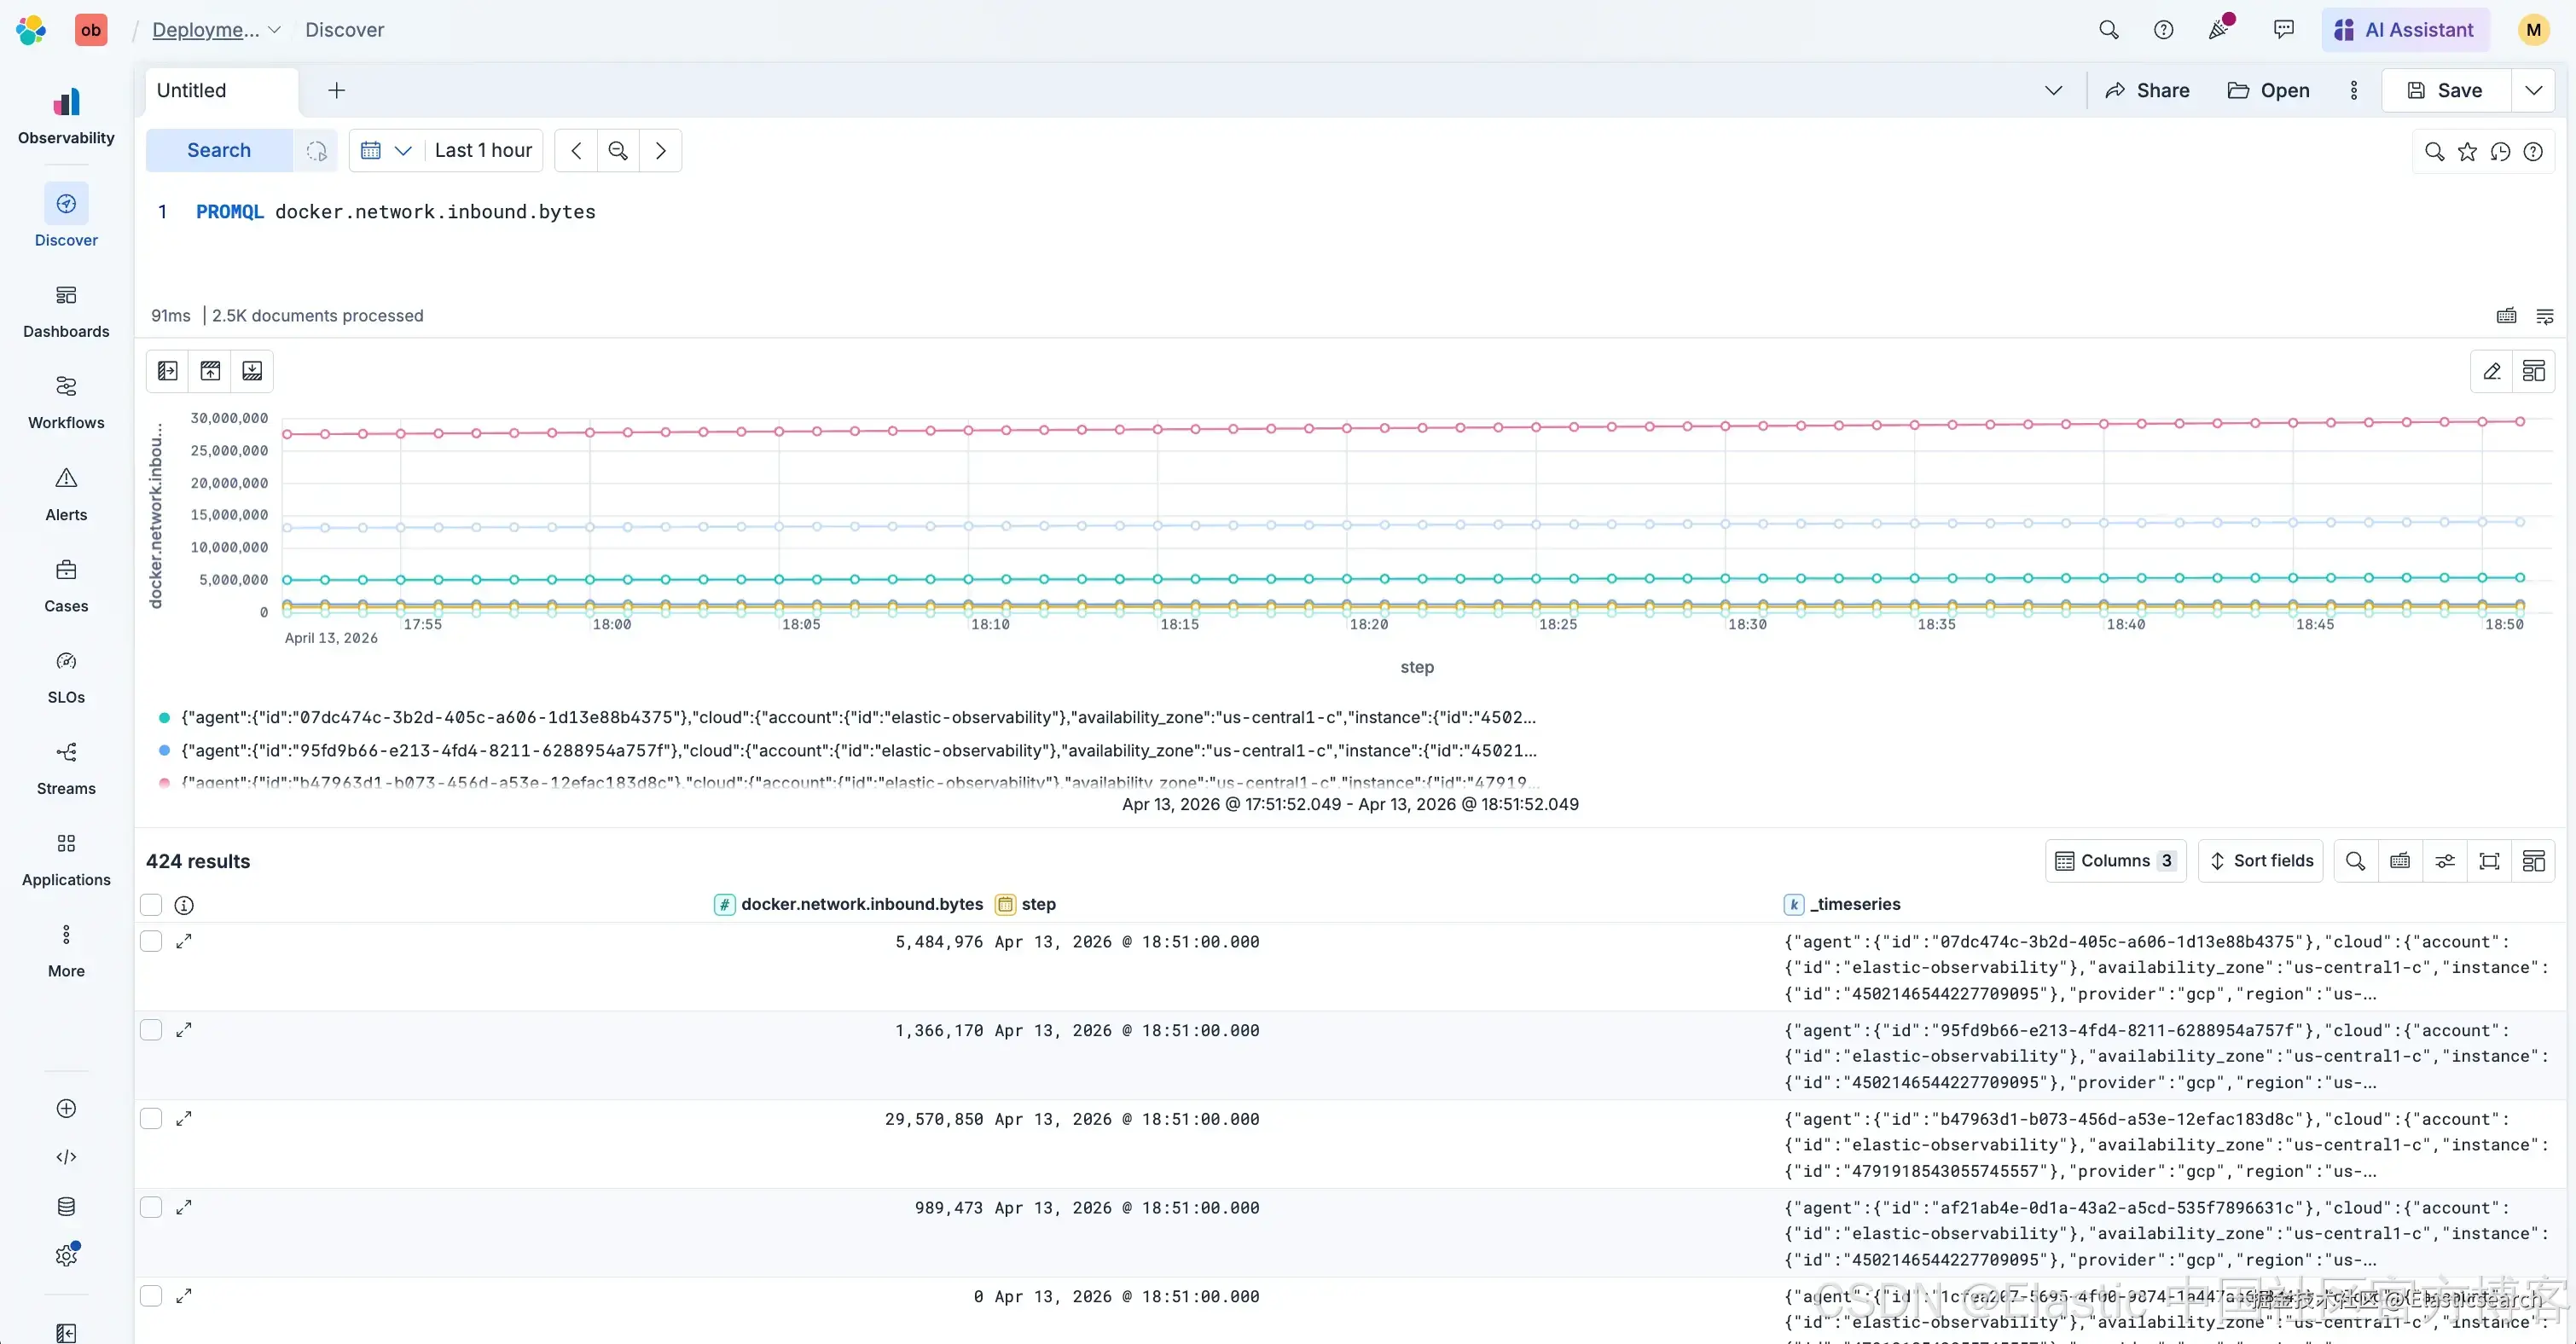Click the query history icon
The width and height of the screenshot is (2576, 1344).
[2500, 151]
